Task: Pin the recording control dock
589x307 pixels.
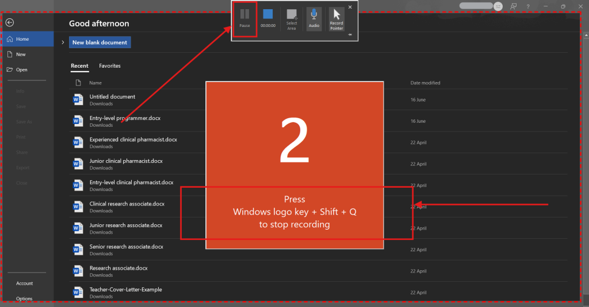Action: coord(350,34)
